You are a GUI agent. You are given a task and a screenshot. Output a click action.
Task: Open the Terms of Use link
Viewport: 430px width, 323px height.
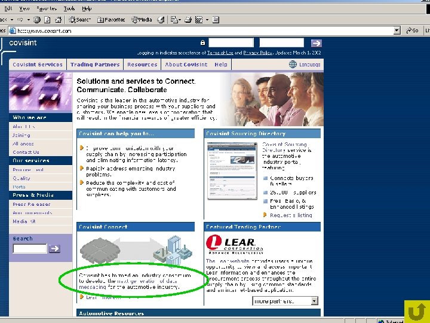[x=220, y=53]
